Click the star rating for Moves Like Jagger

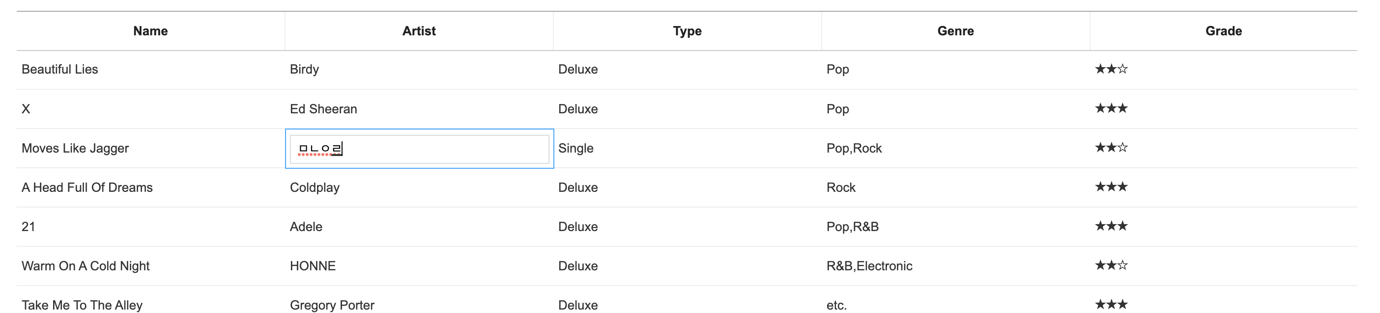click(x=1112, y=148)
